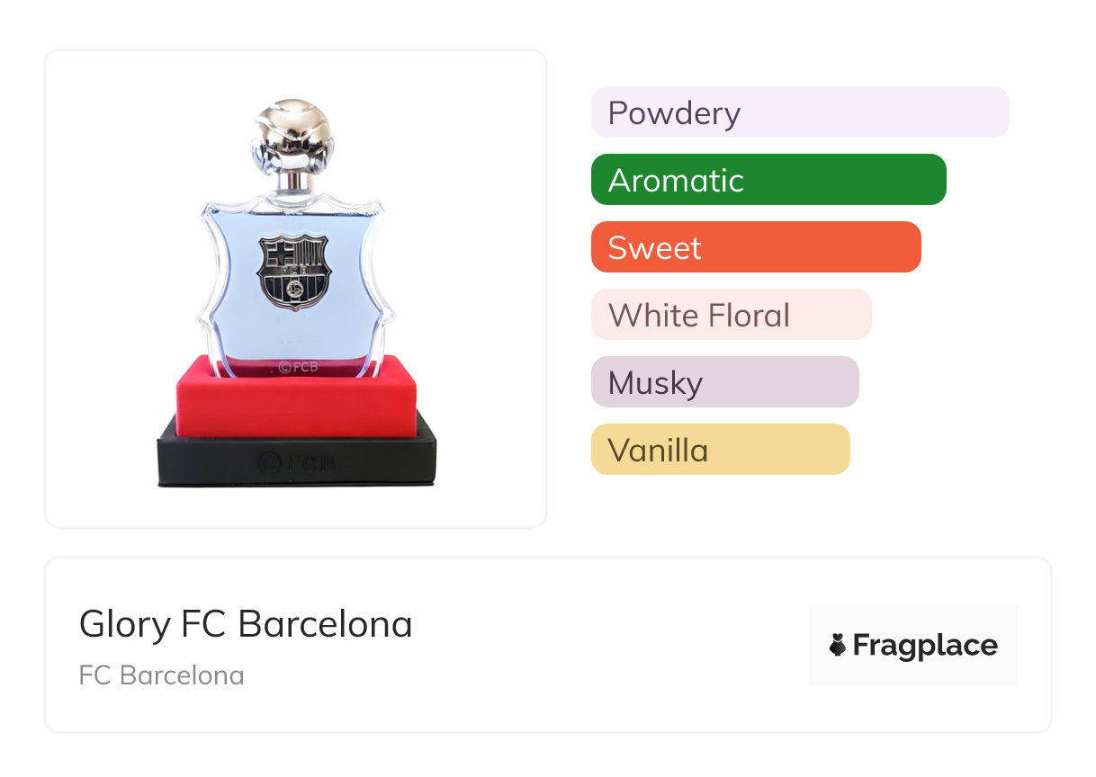Viewport: 1096px width, 777px height.
Task: Click the FC Barcelona crest on the bottle
Action: tap(294, 272)
